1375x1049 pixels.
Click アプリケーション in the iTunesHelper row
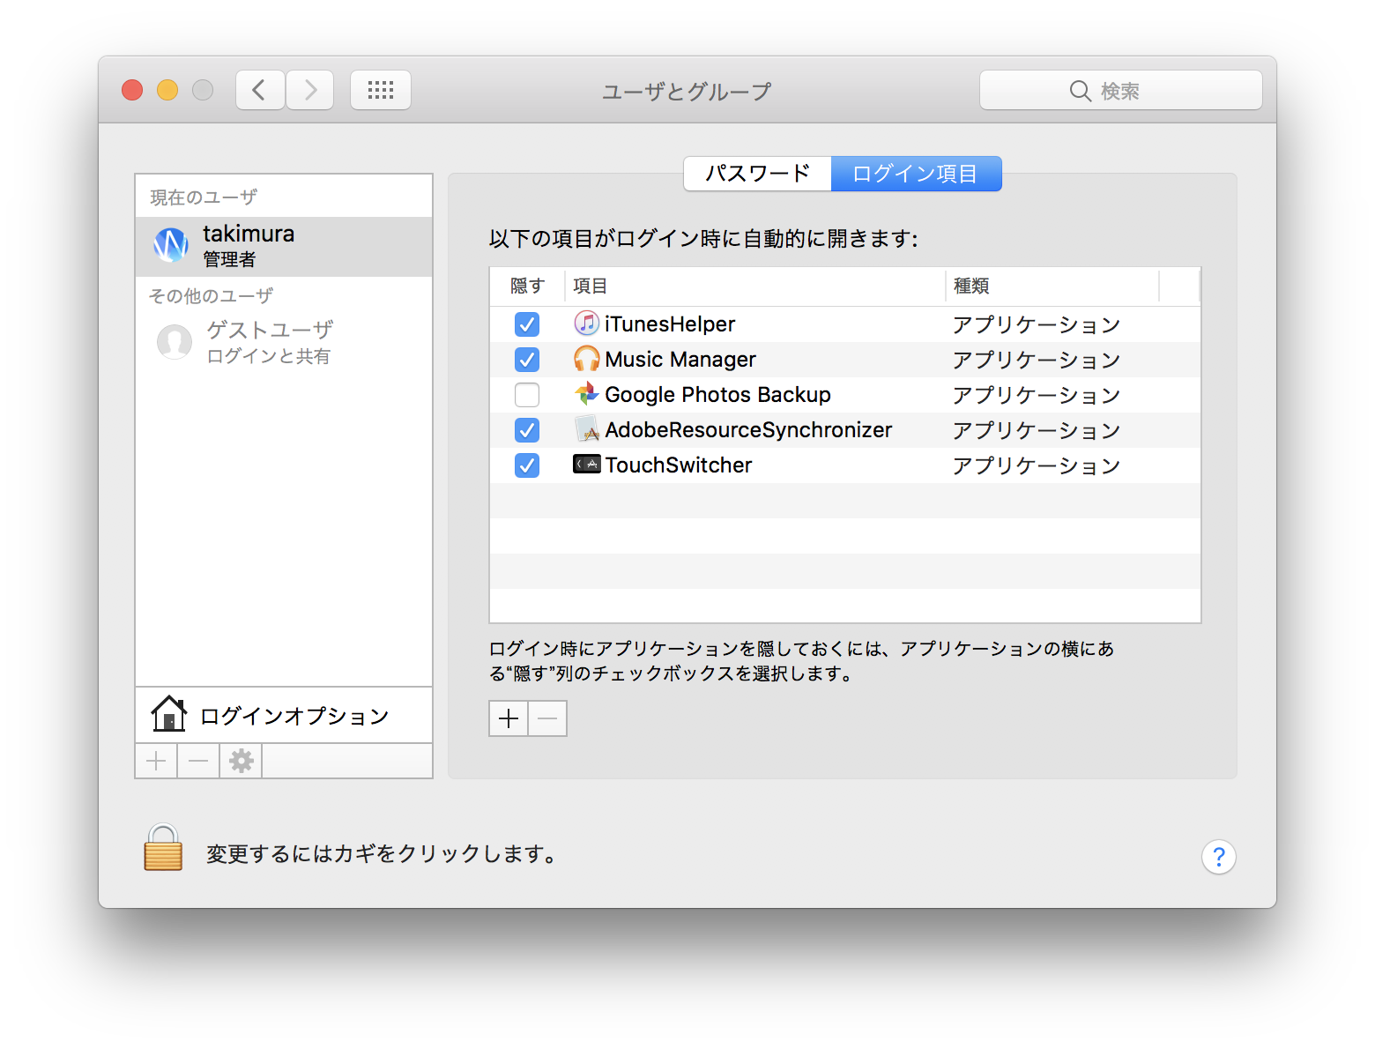tap(1037, 324)
